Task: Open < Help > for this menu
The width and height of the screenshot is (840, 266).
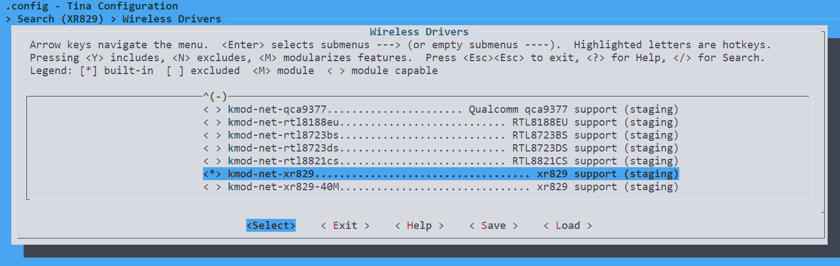Action: pos(419,226)
